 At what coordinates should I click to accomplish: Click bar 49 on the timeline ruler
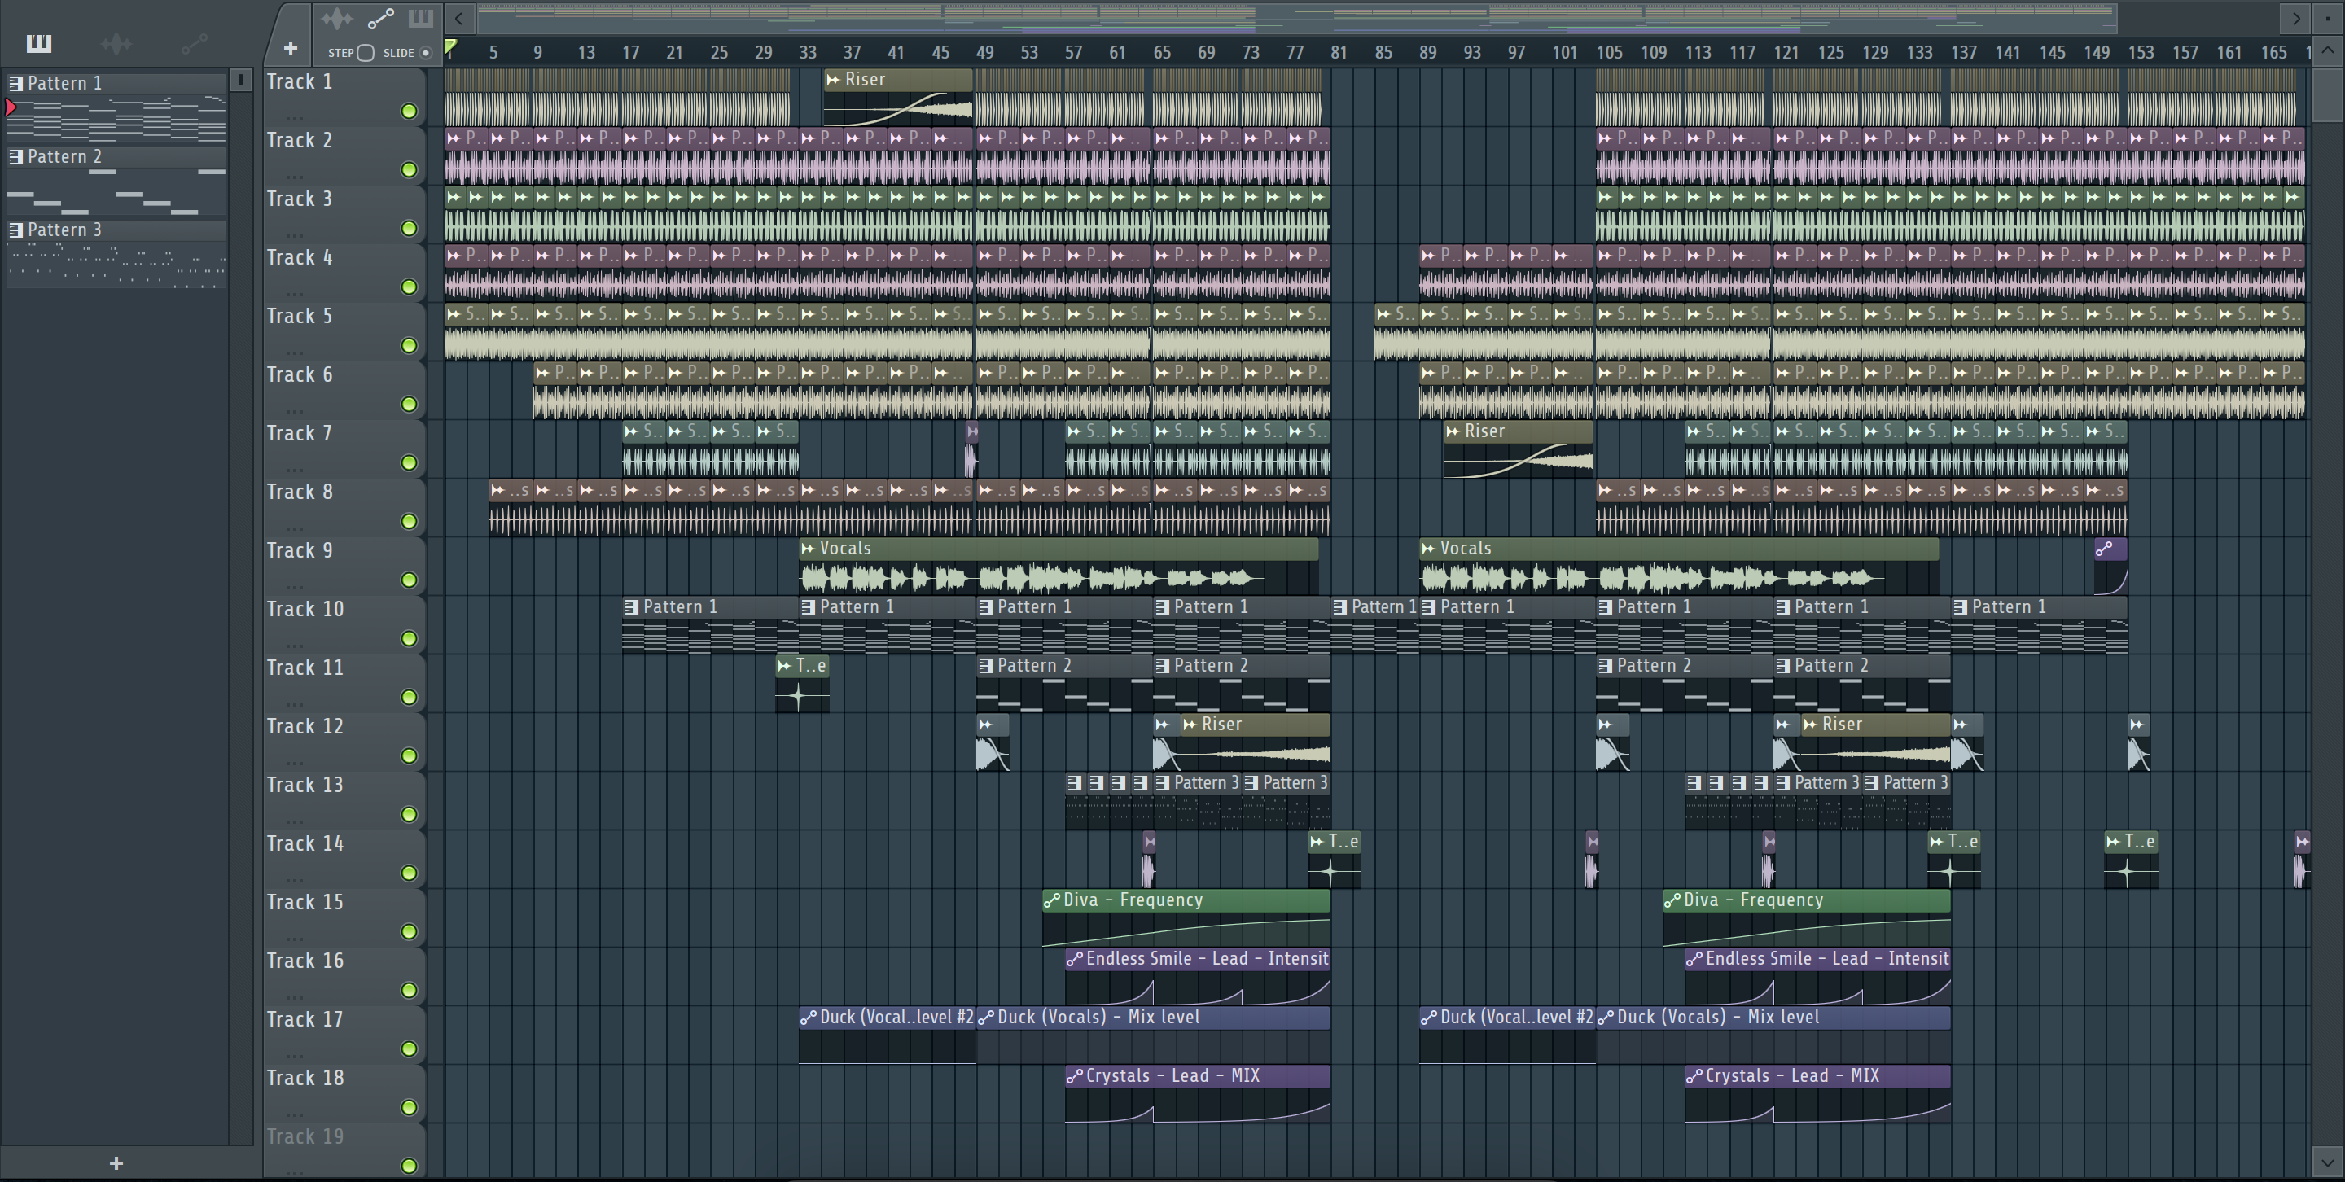tap(985, 53)
